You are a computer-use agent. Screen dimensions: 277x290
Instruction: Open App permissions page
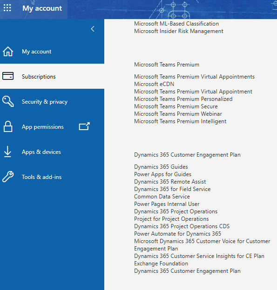pos(52,127)
